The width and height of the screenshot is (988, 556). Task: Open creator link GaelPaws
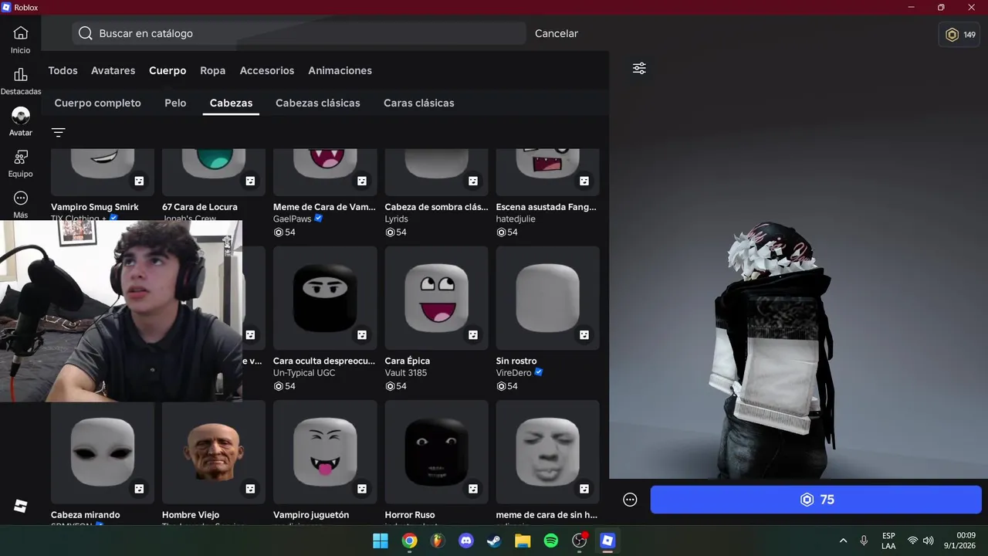293,219
